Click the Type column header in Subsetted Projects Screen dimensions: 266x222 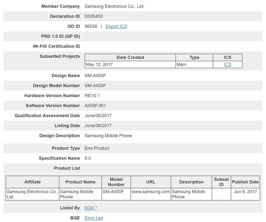tap(194, 57)
